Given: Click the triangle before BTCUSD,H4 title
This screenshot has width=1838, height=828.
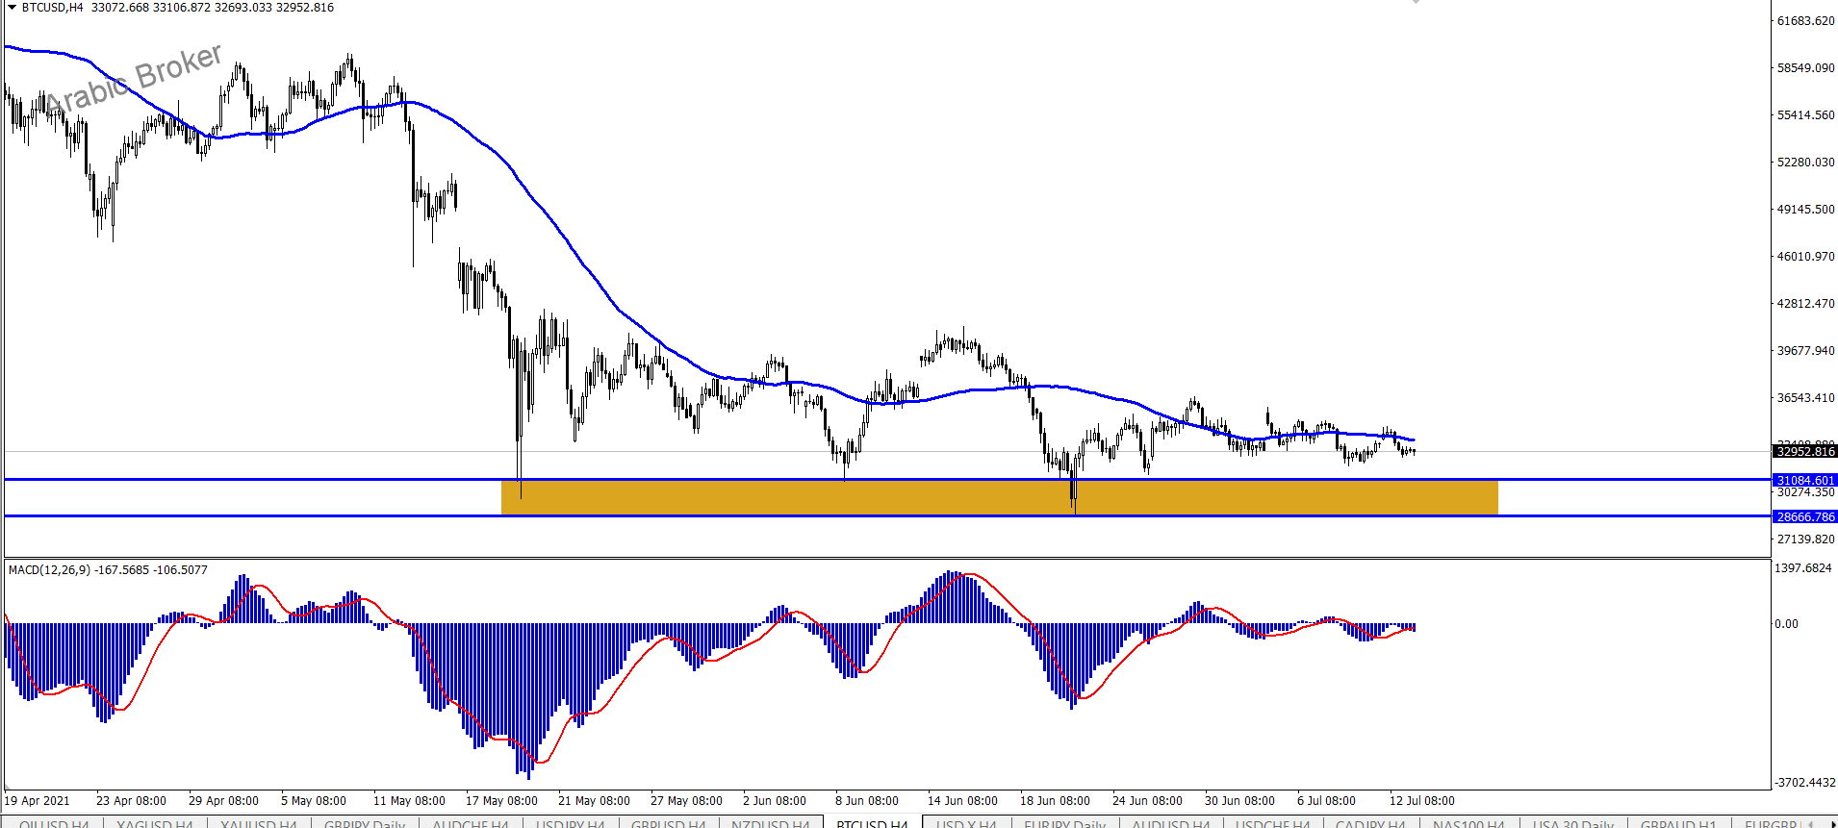Looking at the screenshot, I should click(12, 7).
